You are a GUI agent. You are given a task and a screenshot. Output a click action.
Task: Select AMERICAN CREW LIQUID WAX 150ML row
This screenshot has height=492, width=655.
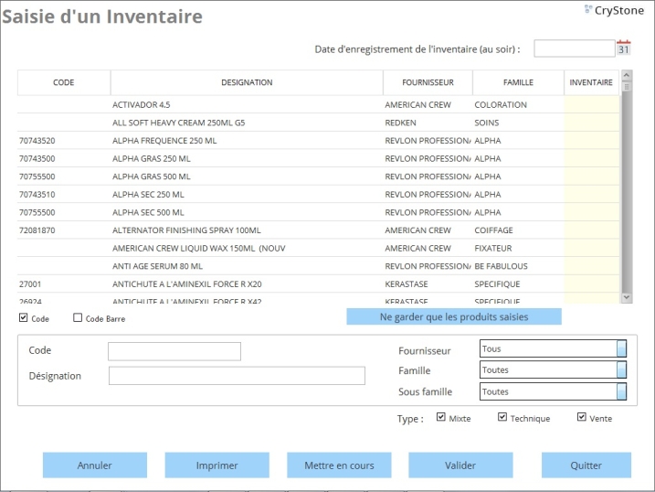point(318,249)
